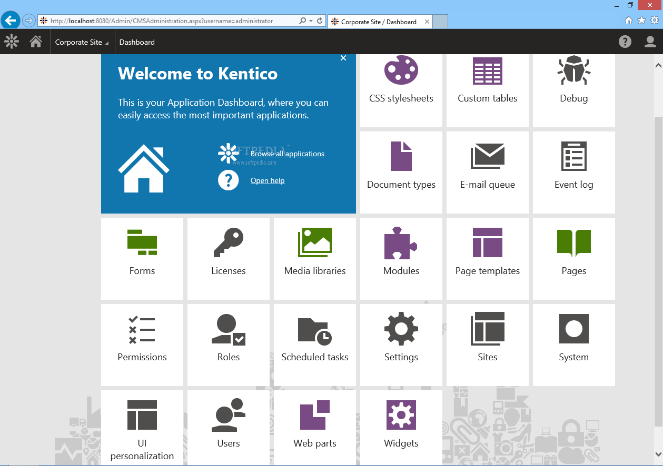Viewport: 663px width, 466px height.
Task: Click the address bar search magnifier
Action: point(302,21)
